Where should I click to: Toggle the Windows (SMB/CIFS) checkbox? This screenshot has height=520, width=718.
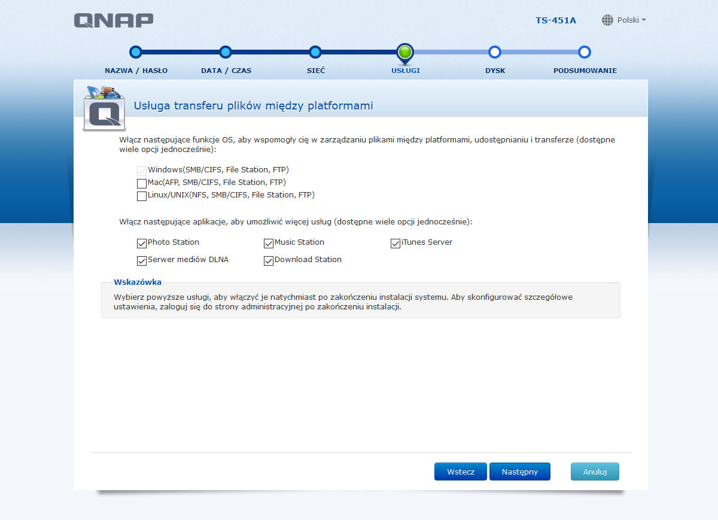click(142, 171)
